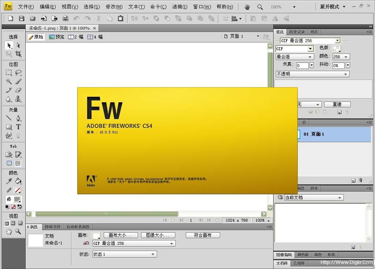The width and height of the screenshot is (375, 269).
Task: Select the Eyedropper tool
Action: click(9, 181)
